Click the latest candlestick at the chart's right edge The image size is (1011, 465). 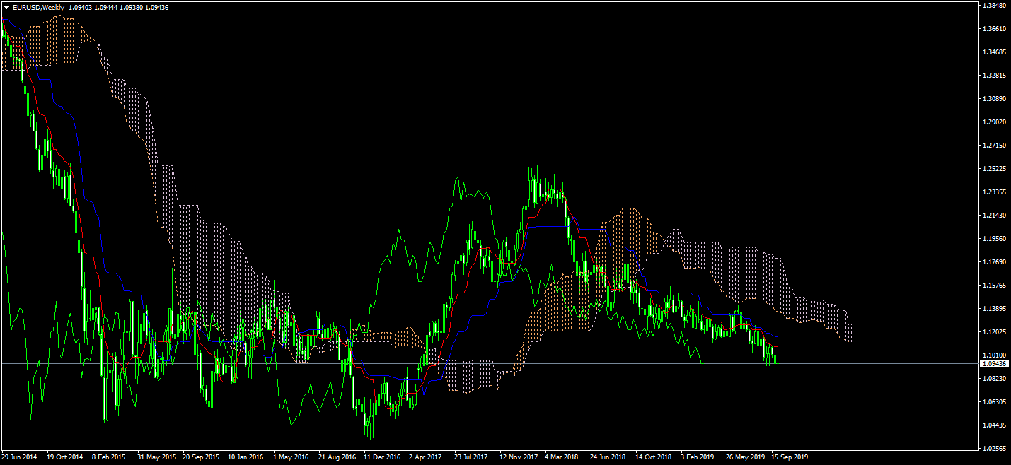click(x=775, y=360)
